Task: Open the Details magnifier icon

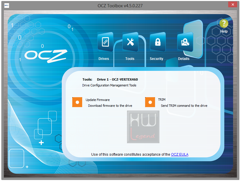Action: coord(185,42)
